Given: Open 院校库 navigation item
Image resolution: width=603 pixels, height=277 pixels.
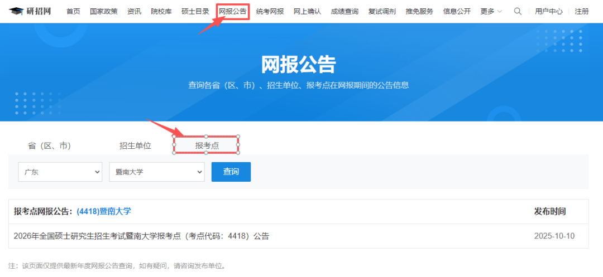Looking at the screenshot, I should (x=161, y=12).
